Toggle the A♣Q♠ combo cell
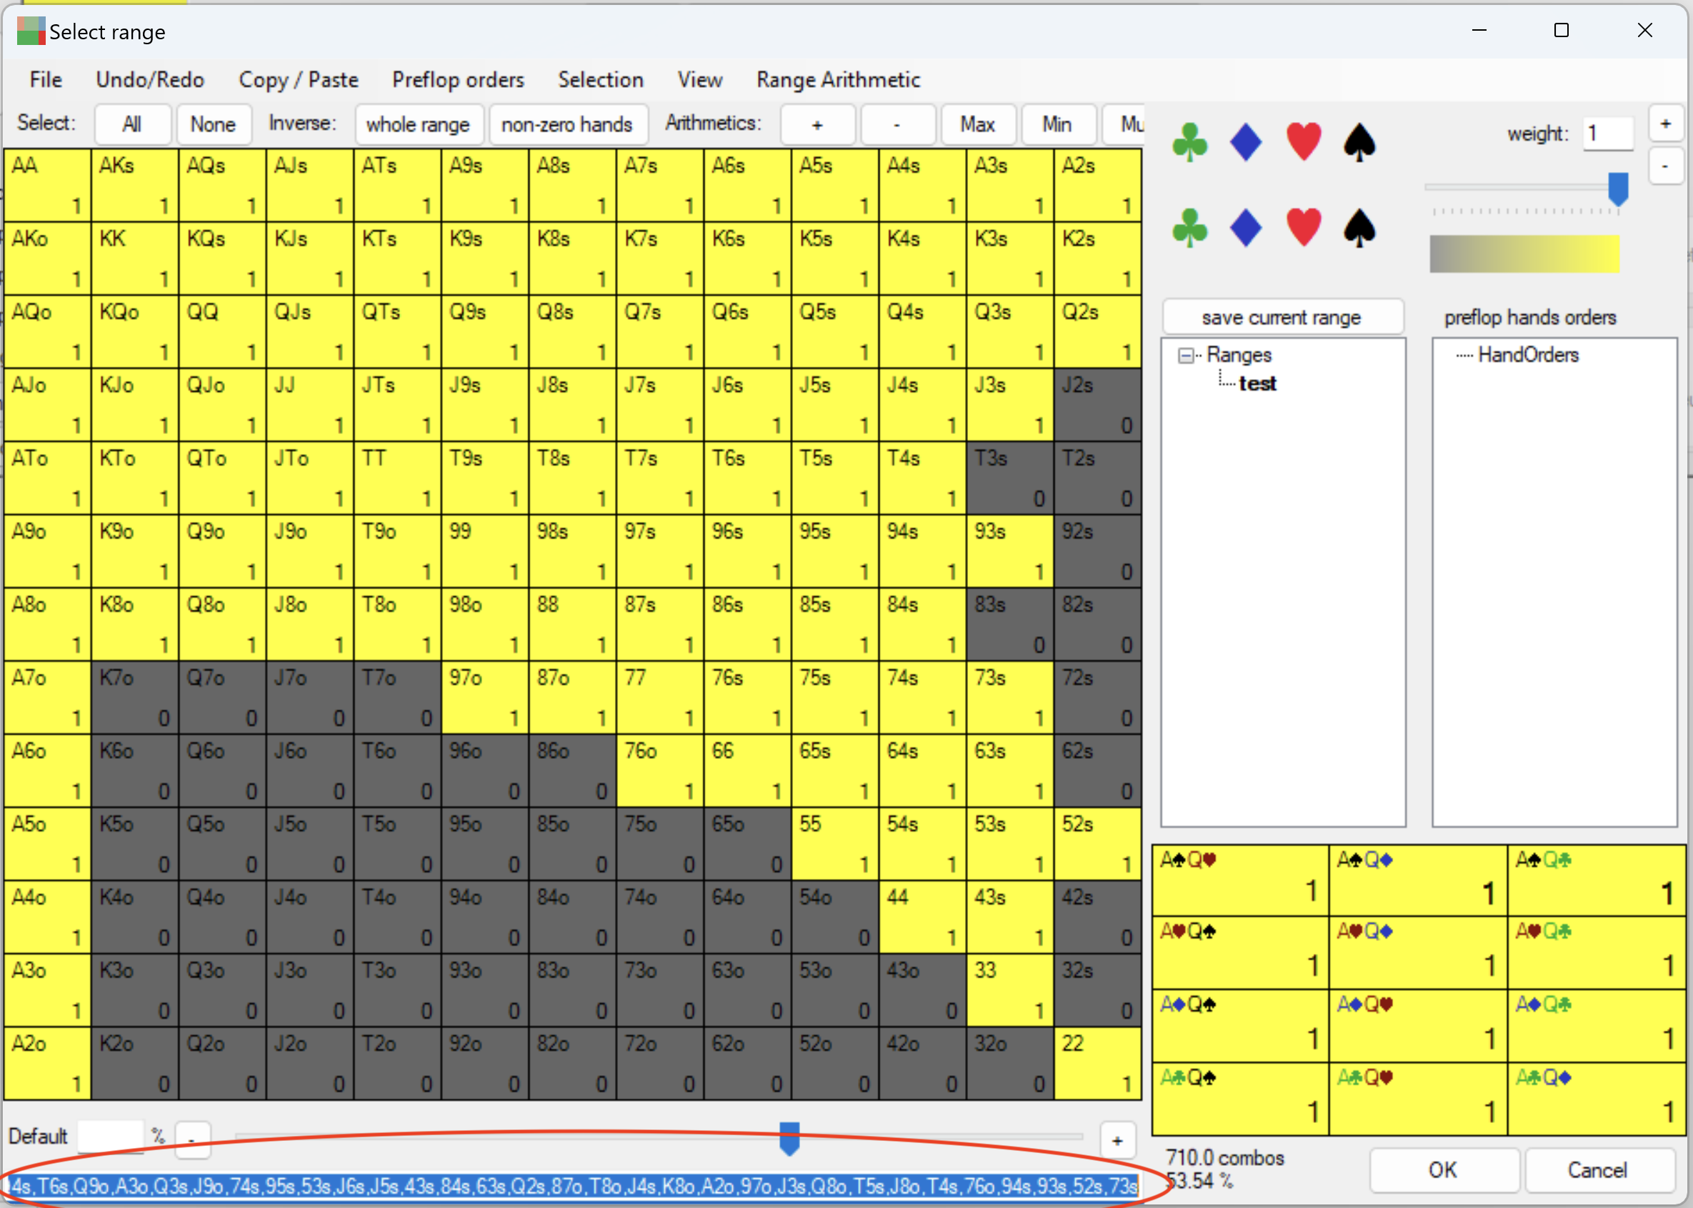Screen dimensions: 1693x1208 coord(1241,1099)
